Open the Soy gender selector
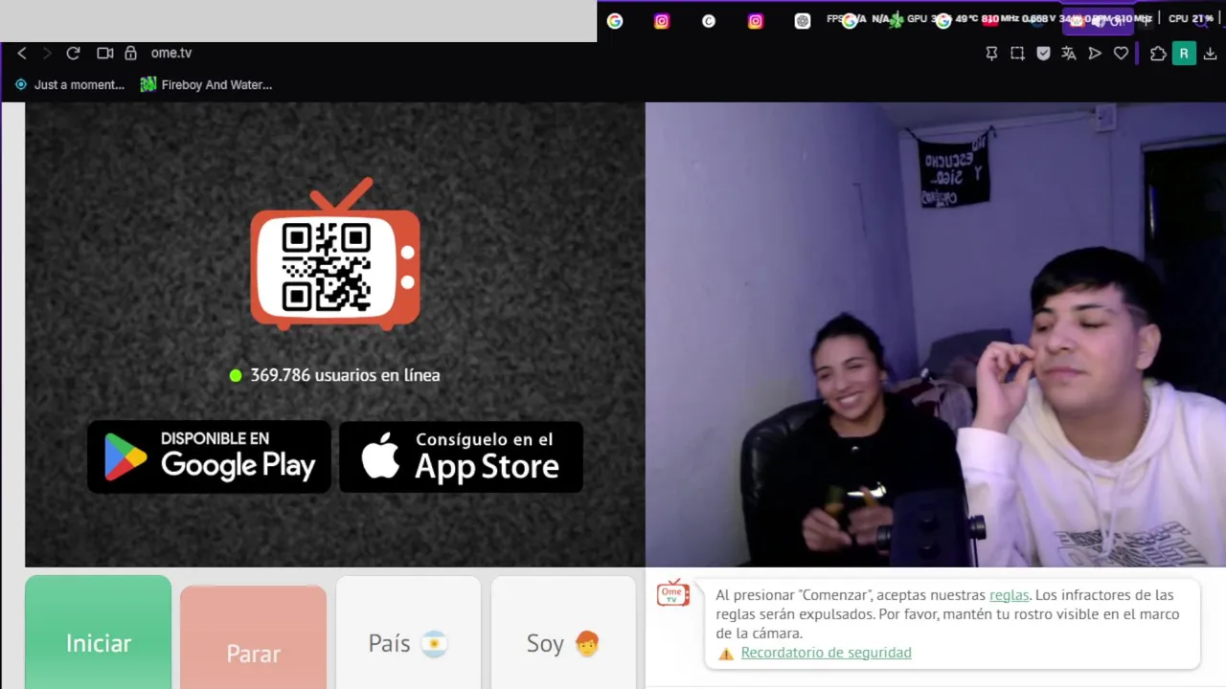Image resolution: width=1226 pixels, height=689 pixels. 563,633
